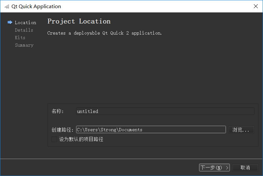Cancel the wizard with 取消

tap(245, 168)
